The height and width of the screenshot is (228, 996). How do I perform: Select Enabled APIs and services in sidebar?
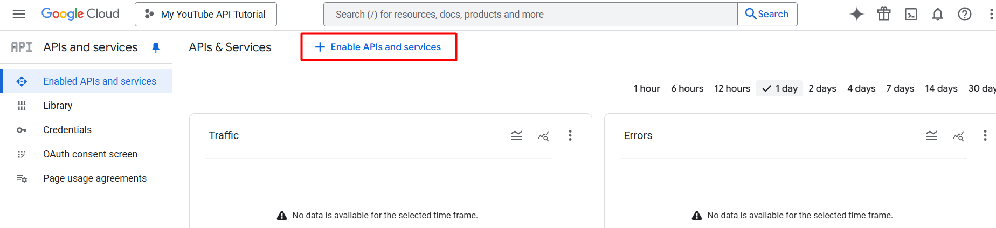pyautogui.click(x=87, y=81)
